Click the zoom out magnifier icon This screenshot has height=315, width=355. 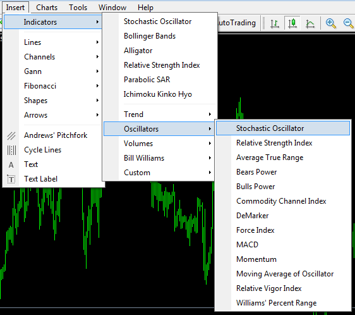point(348,23)
